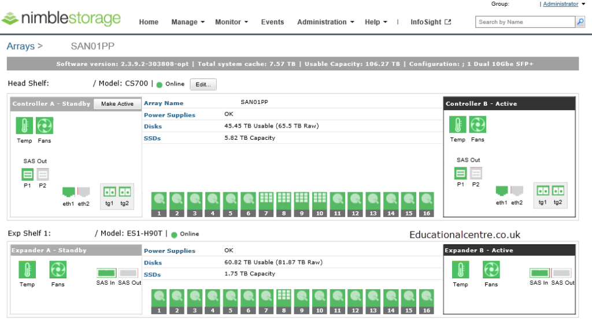Open the Manage dropdown menu
The width and height of the screenshot is (592, 321).
click(x=188, y=22)
